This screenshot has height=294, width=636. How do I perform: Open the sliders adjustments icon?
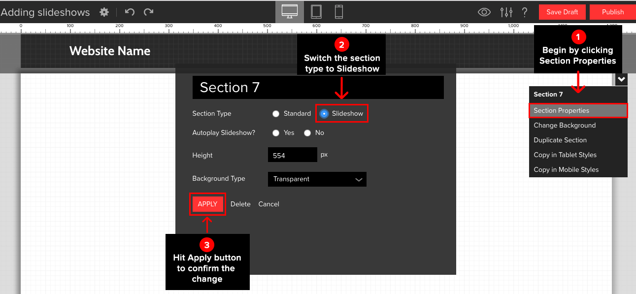tap(506, 12)
